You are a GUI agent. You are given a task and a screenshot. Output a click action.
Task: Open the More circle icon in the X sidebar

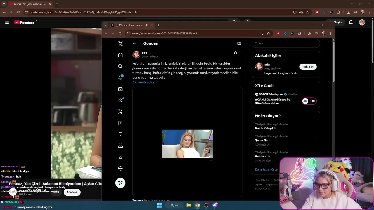pos(120,168)
